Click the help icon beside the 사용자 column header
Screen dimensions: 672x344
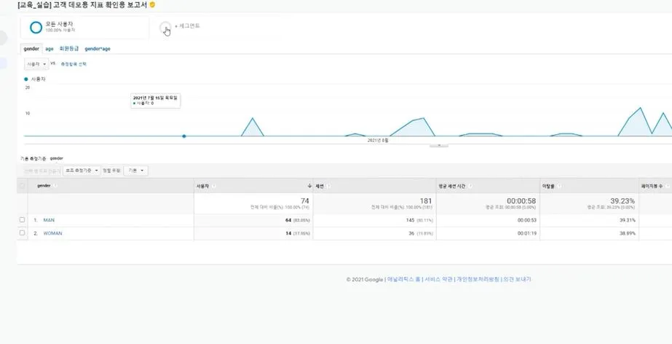tap(214, 186)
